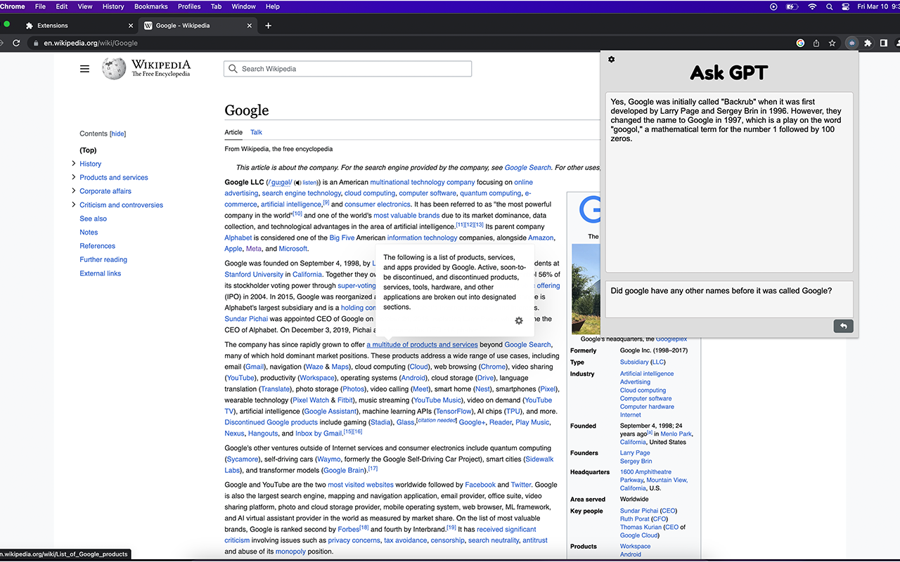
Task: Open the Mountain View headquarters link
Action: point(667,480)
